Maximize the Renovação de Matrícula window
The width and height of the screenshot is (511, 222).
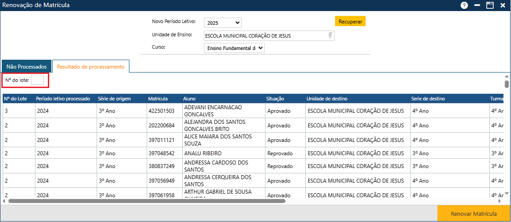[490, 5]
